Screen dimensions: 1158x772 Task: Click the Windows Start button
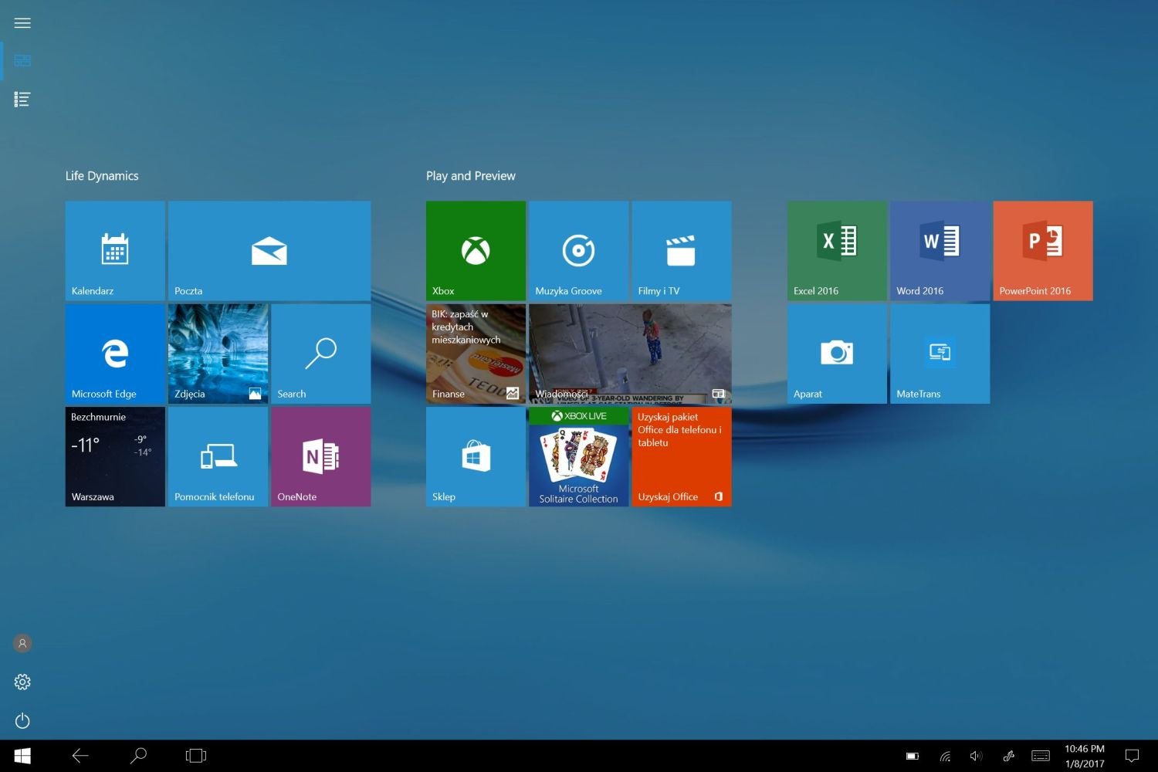(22, 756)
